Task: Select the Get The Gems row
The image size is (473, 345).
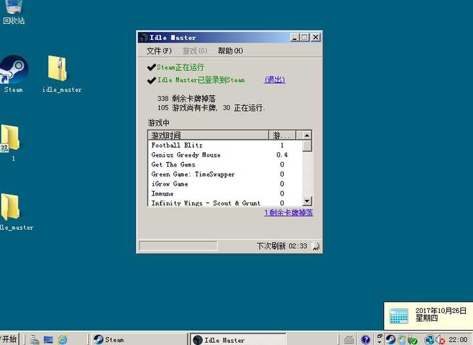Action: click(x=225, y=165)
